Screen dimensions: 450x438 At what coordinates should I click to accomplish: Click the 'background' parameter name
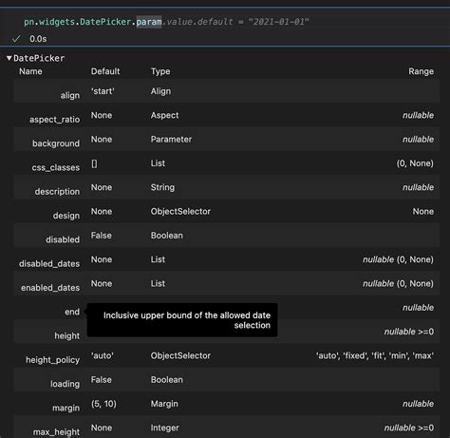point(56,143)
